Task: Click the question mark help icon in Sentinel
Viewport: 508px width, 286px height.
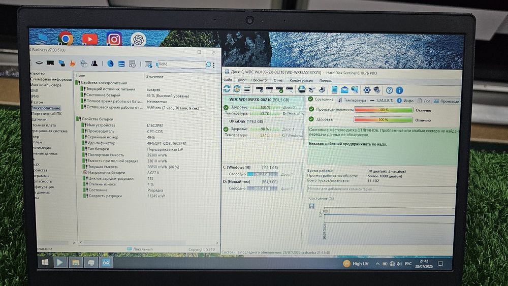Action: coord(390,90)
